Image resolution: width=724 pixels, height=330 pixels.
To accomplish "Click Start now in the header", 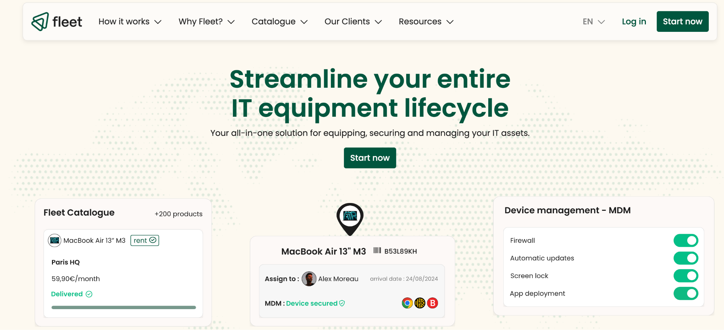I will (x=683, y=22).
